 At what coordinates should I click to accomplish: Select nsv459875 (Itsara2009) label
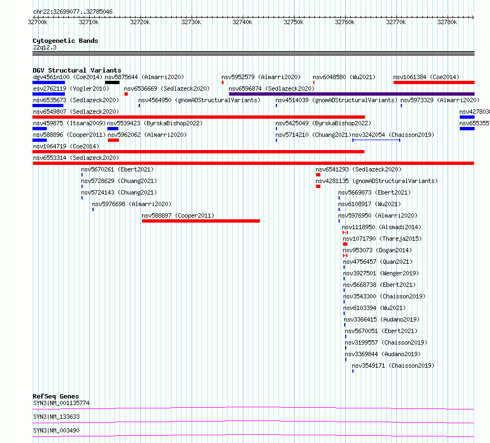[69, 123]
